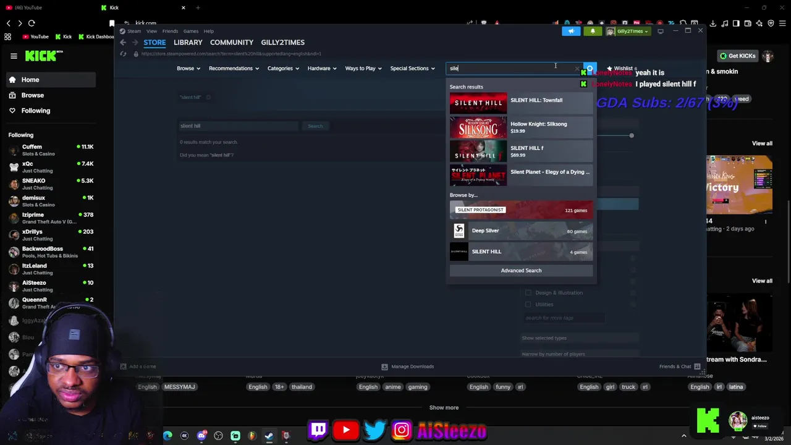
Task: Toggle browser sidebar panel icon
Action: pyautogui.click(x=736, y=23)
